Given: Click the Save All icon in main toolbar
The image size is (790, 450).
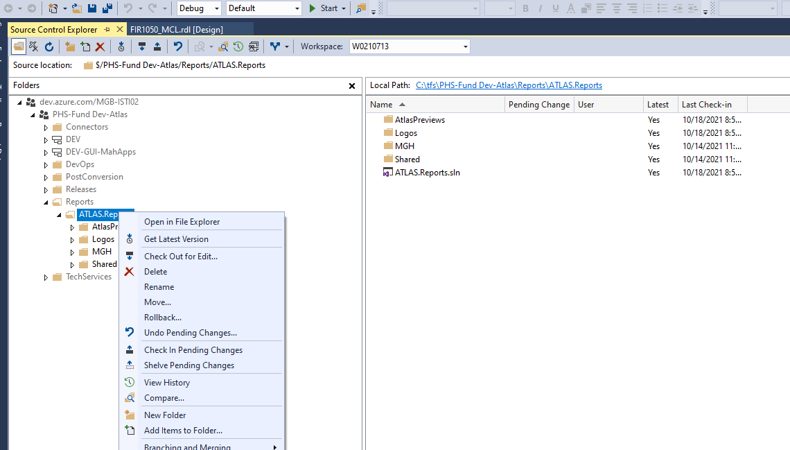Looking at the screenshot, I should [x=107, y=8].
